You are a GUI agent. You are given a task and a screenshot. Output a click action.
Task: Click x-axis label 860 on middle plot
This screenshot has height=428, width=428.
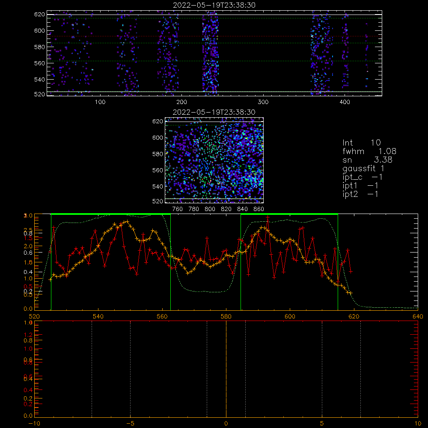coord(259,209)
